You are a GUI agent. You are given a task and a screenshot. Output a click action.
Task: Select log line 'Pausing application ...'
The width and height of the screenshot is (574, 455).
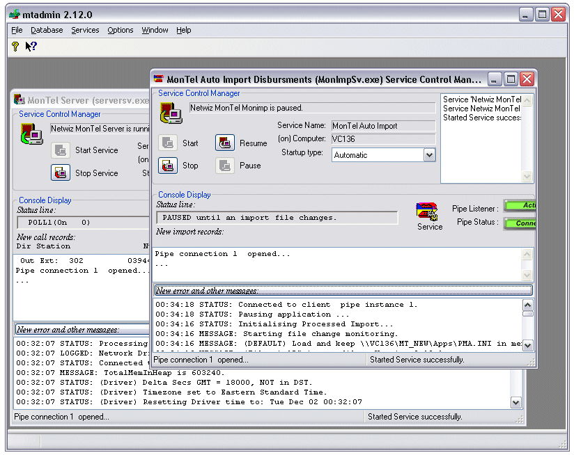[252, 314]
